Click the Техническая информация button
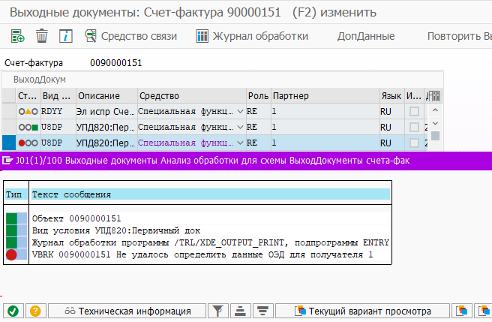 126,311
